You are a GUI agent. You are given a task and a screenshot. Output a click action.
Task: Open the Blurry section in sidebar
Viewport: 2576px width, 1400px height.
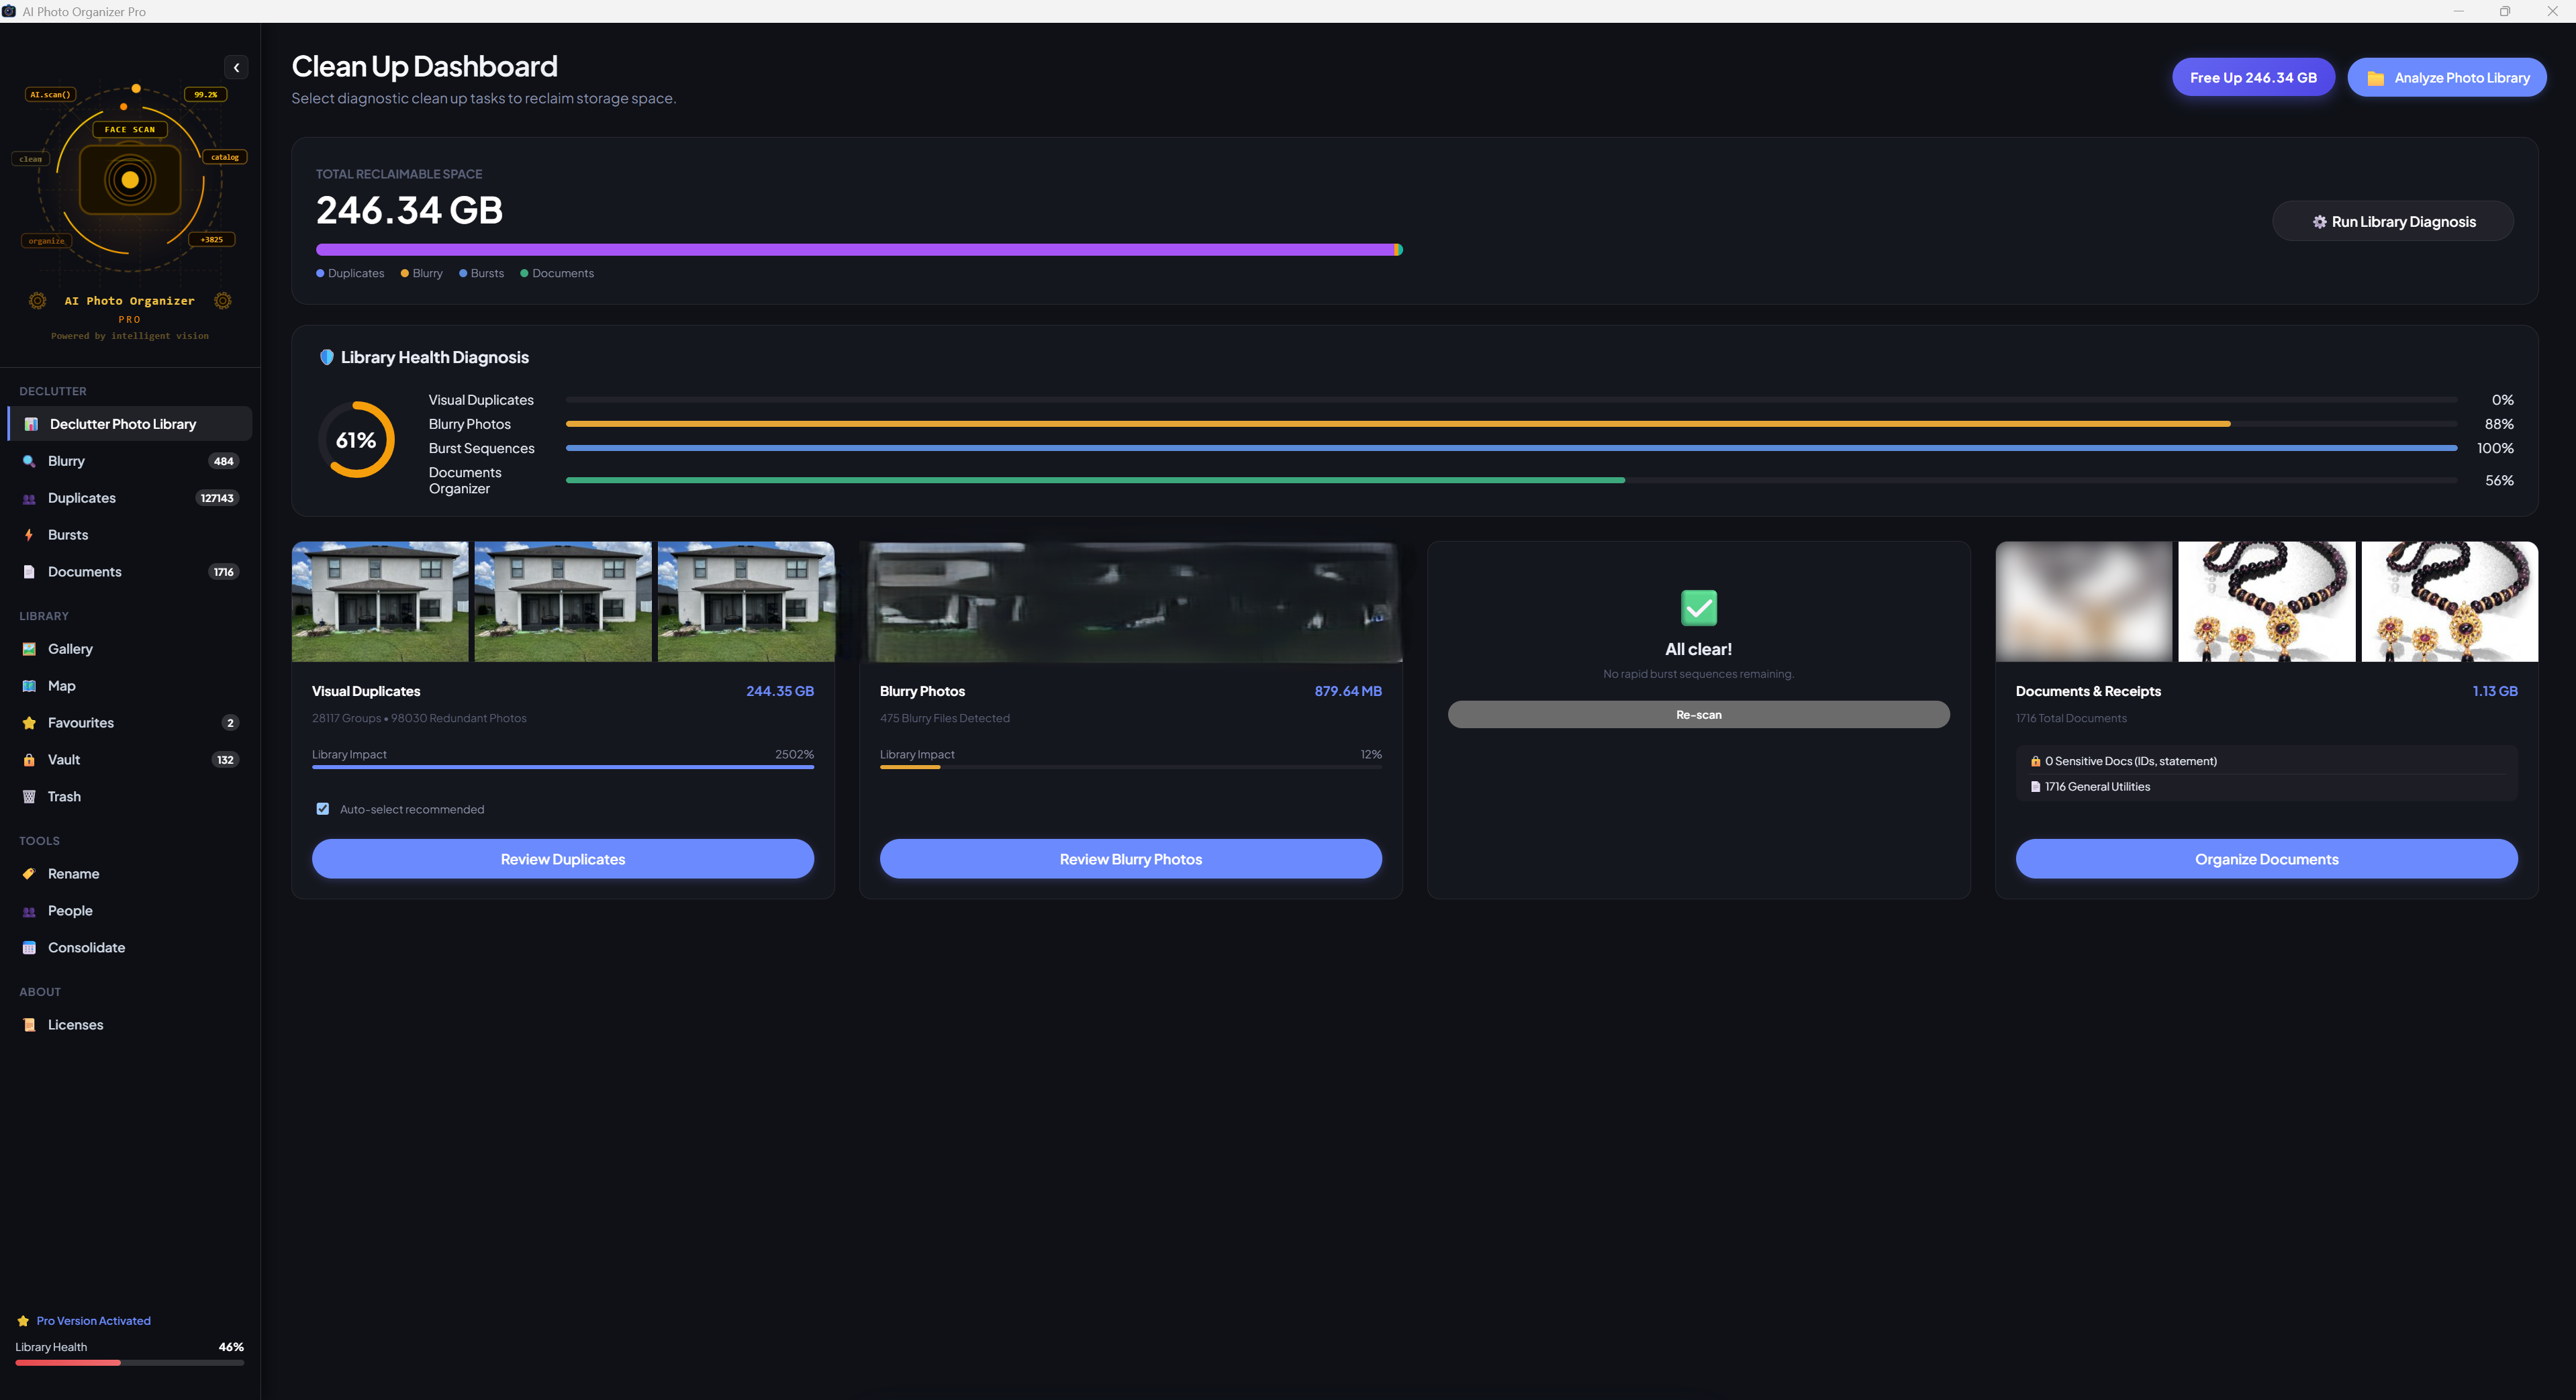click(129, 461)
